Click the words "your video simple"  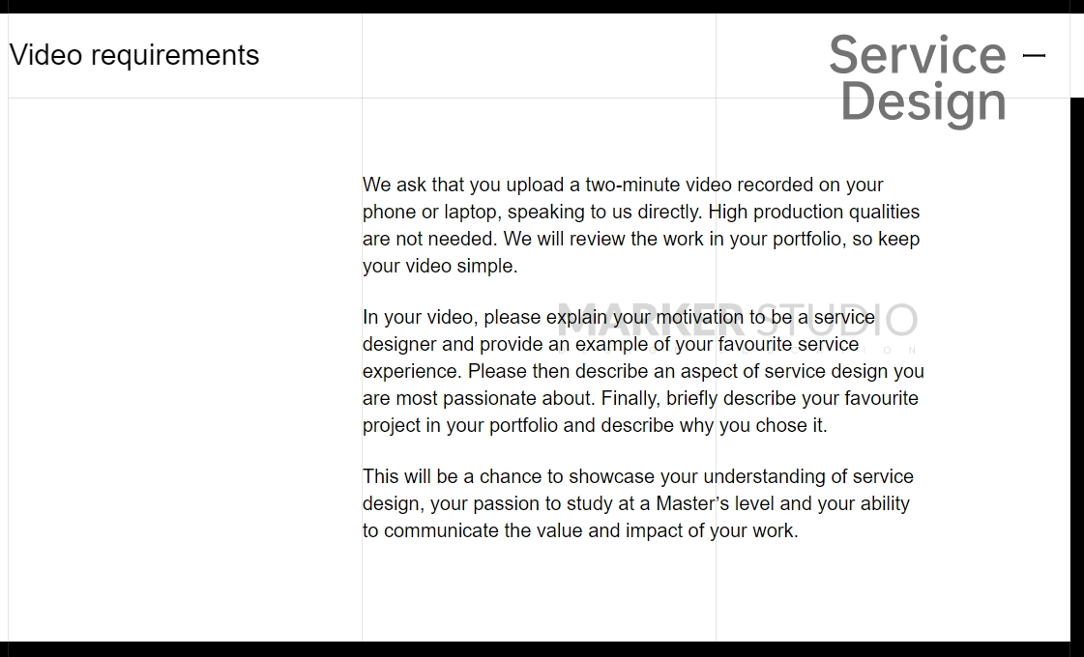[440, 266]
